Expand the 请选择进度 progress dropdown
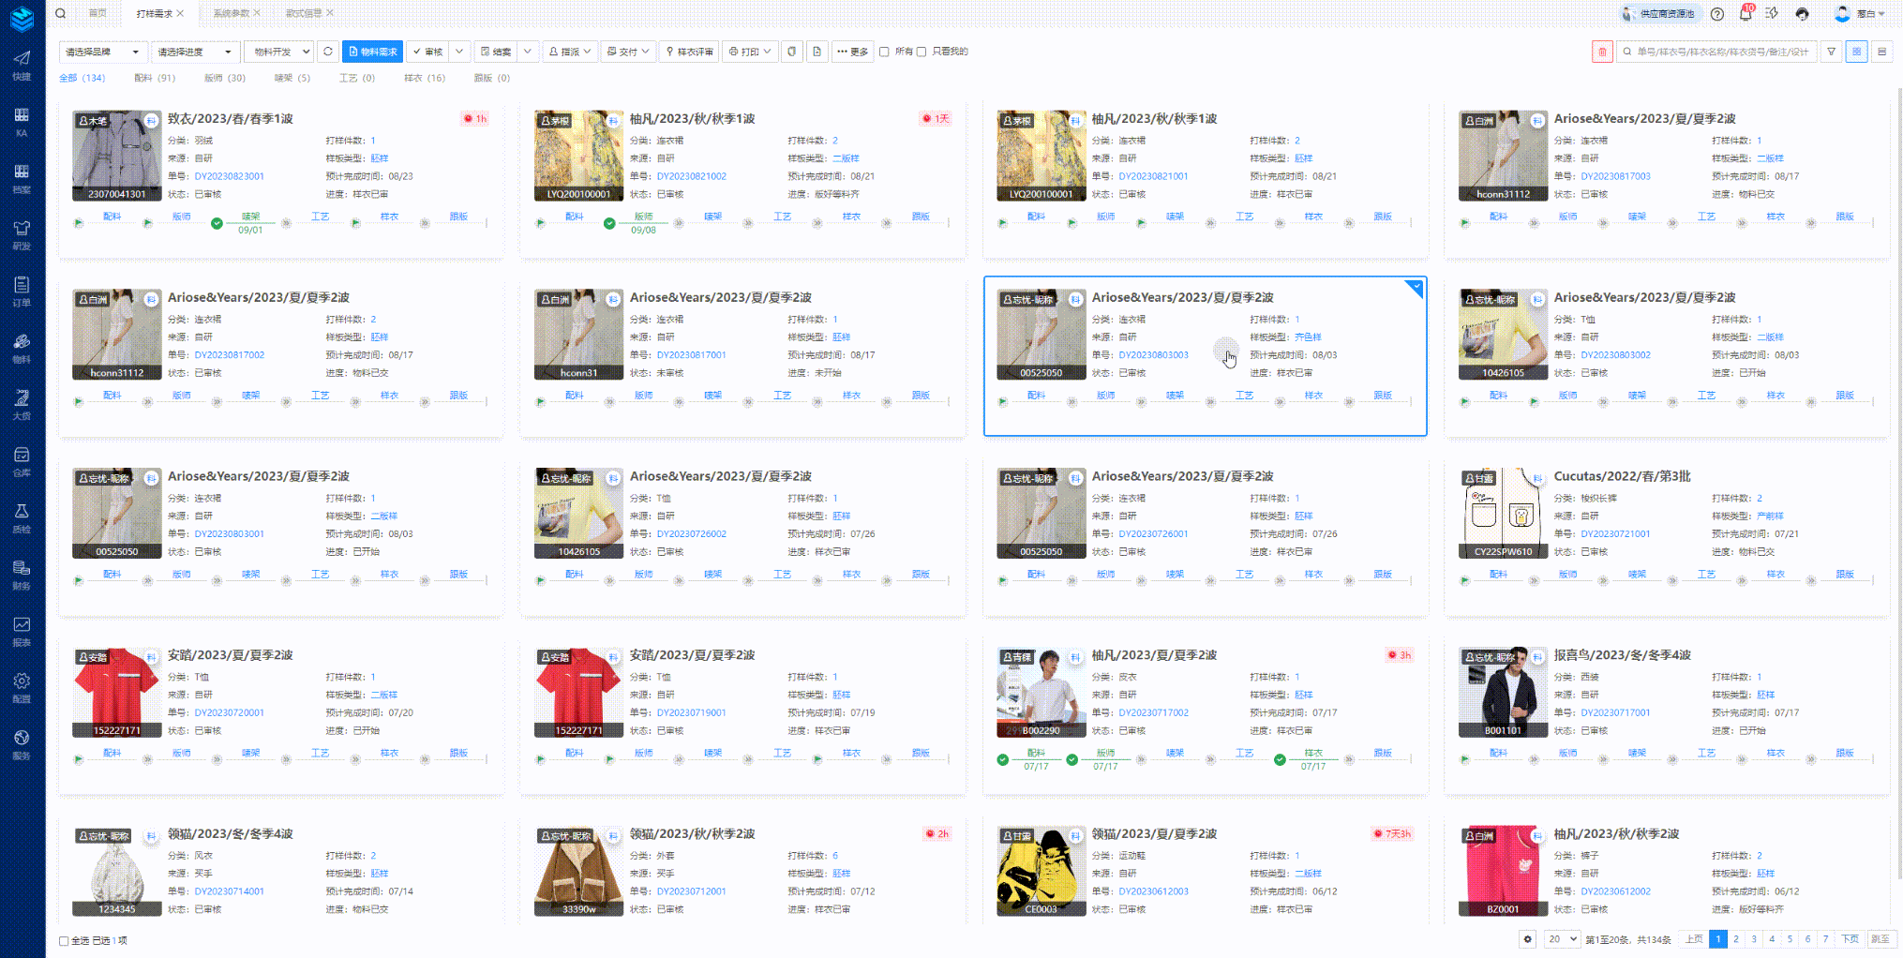Image resolution: width=1903 pixels, height=958 pixels. pyautogui.click(x=194, y=52)
